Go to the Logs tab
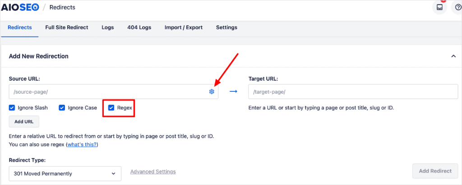The image size is (462, 185). coord(108,27)
